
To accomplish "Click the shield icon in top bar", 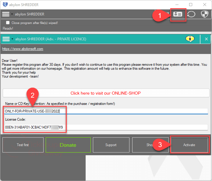I will click(x=204, y=15).
